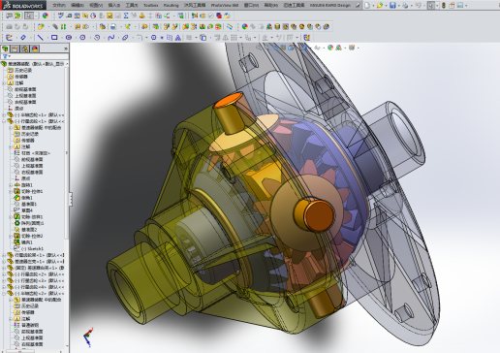Expand the 行星齿轮<2> component
This screenshot has height=353, width=500.
4,274
